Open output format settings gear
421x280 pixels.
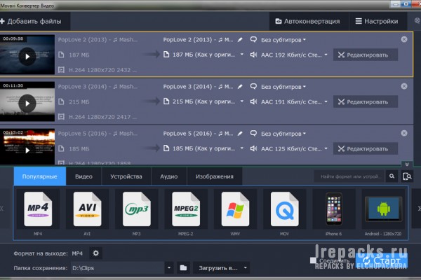pos(95,253)
